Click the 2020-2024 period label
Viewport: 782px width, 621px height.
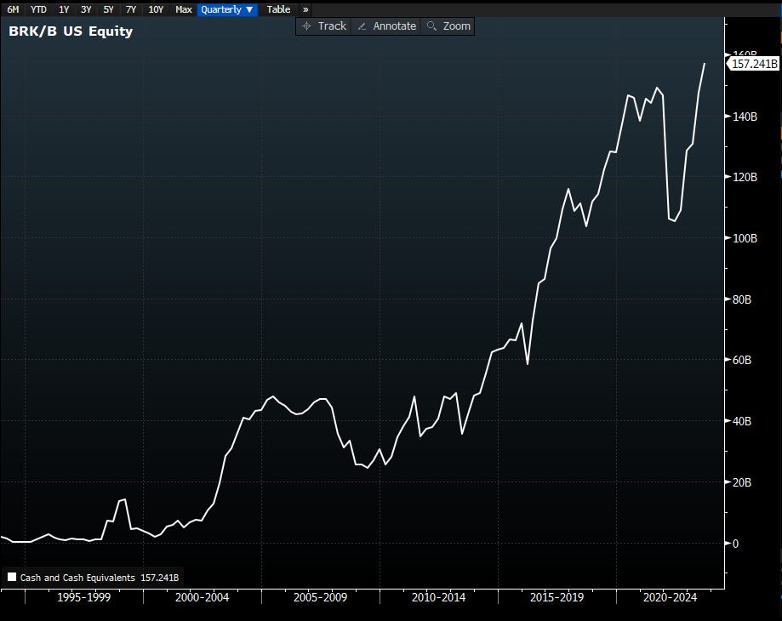point(670,597)
